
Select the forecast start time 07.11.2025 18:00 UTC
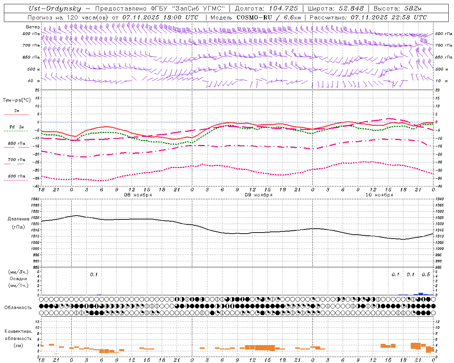click(160, 17)
